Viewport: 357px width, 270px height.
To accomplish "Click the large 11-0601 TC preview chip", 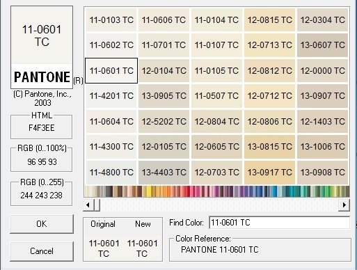I will [42, 35].
